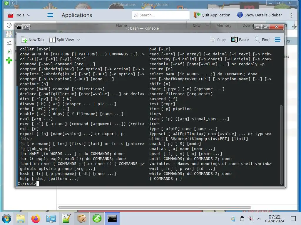Click the sticky notes tray icon
The width and height of the screenshot is (301, 225).
coord(233,219)
